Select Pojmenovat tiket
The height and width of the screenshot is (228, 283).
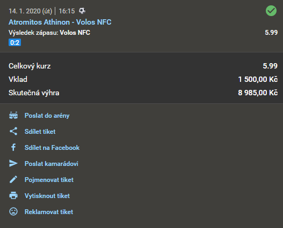[49, 180]
